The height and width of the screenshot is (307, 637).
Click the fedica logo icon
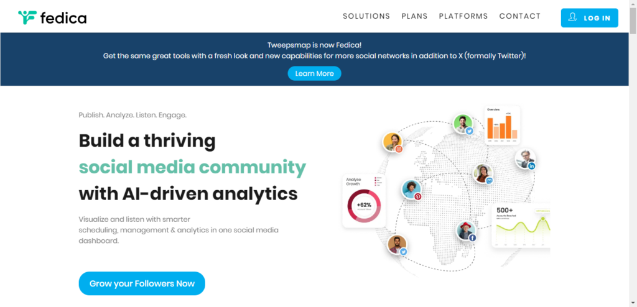27,17
